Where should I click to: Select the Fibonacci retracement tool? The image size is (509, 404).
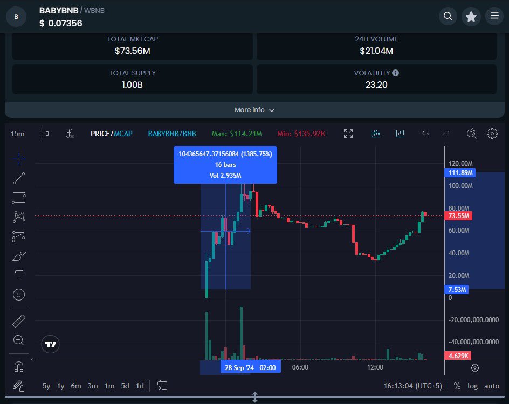point(19,198)
